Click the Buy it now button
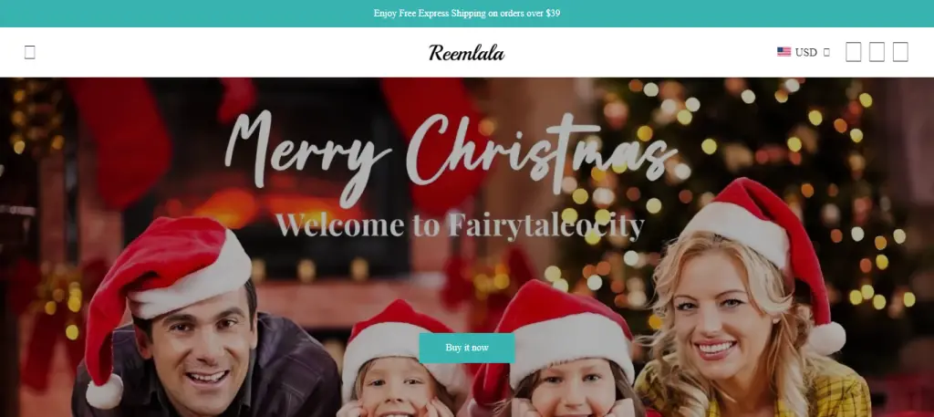The height and width of the screenshot is (417, 934). coord(466,348)
